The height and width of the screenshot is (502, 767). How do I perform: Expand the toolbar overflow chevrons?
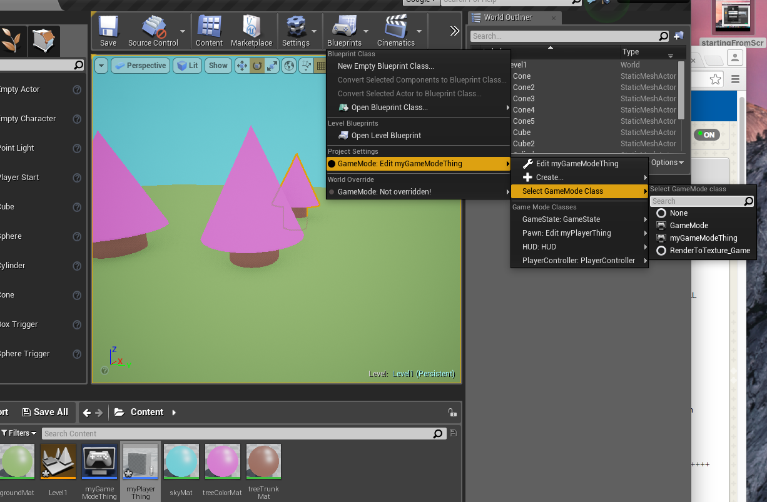pyautogui.click(x=455, y=31)
